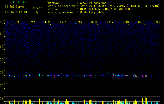Click the 0717 time marker
The height and width of the screenshot is (104, 164).
click(110, 22)
